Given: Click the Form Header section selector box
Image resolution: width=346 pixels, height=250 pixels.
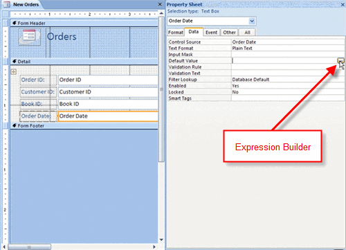Looking at the screenshot, I should [x=6, y=23].
